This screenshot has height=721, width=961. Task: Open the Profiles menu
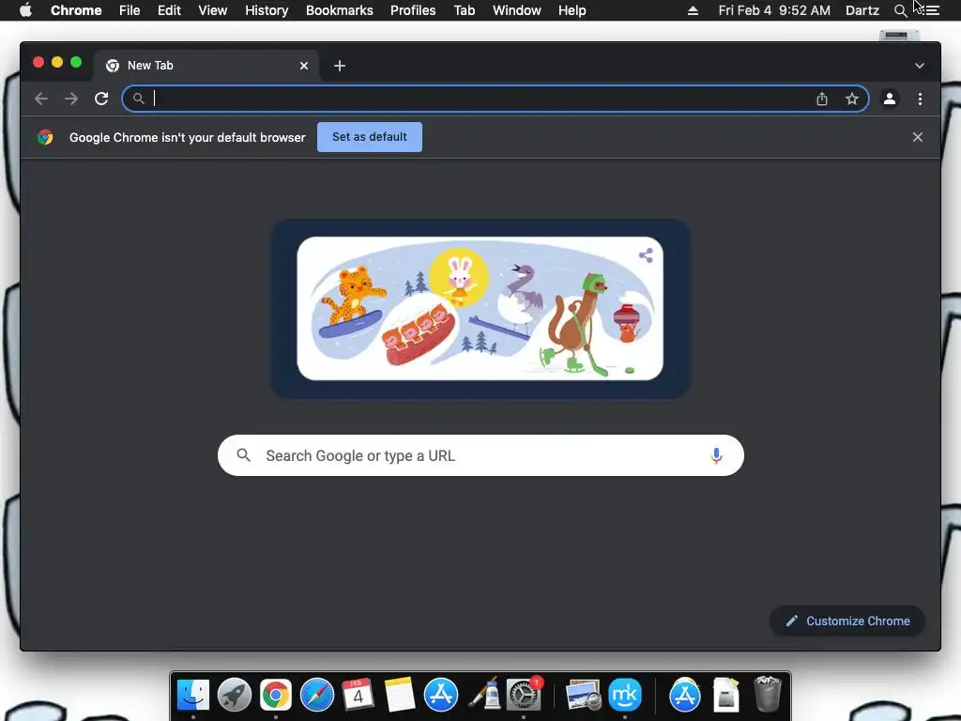(413, 10)
